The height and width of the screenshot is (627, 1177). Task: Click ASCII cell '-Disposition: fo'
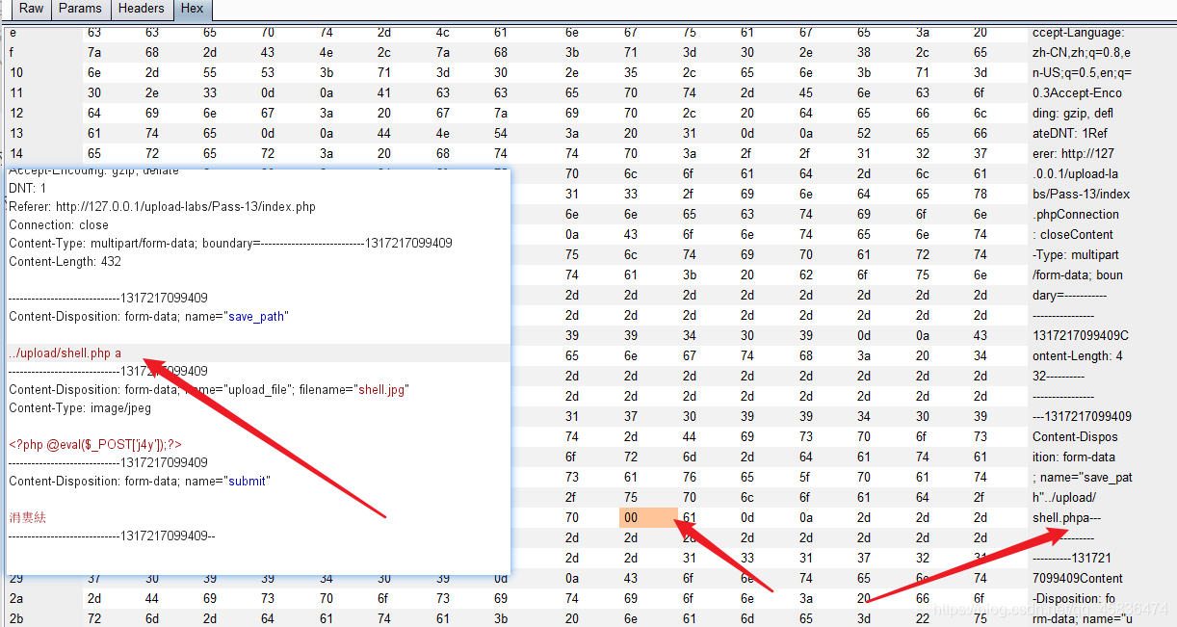coord(1073,599)
